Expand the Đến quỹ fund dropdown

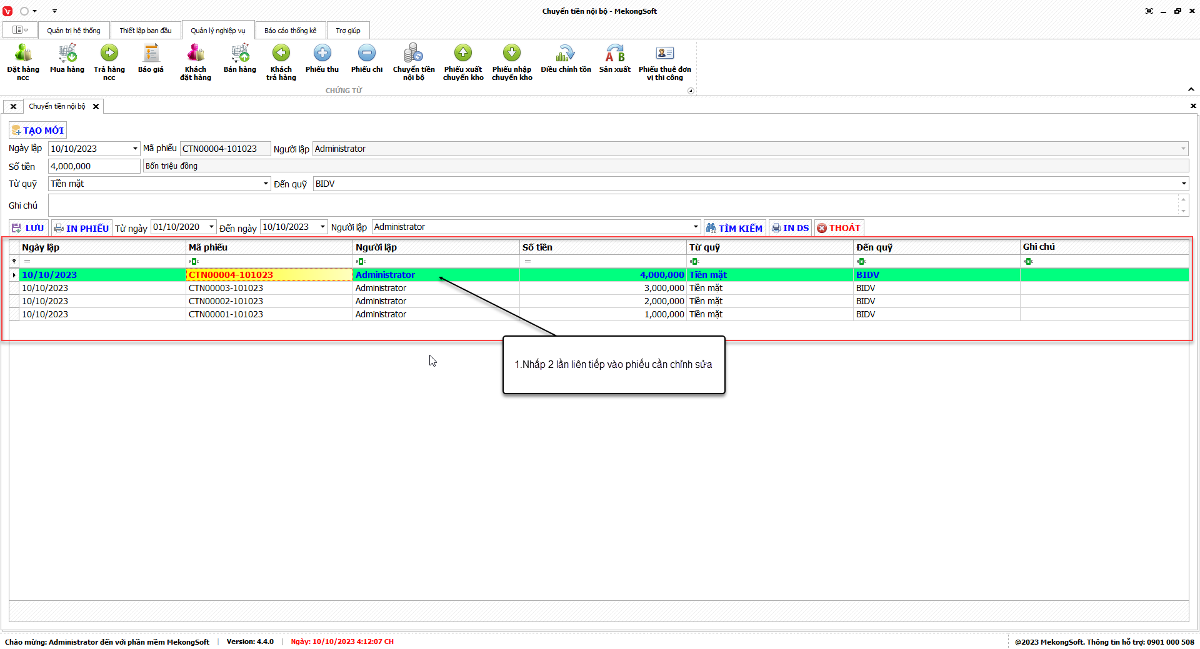click(x=1184, y=184)
